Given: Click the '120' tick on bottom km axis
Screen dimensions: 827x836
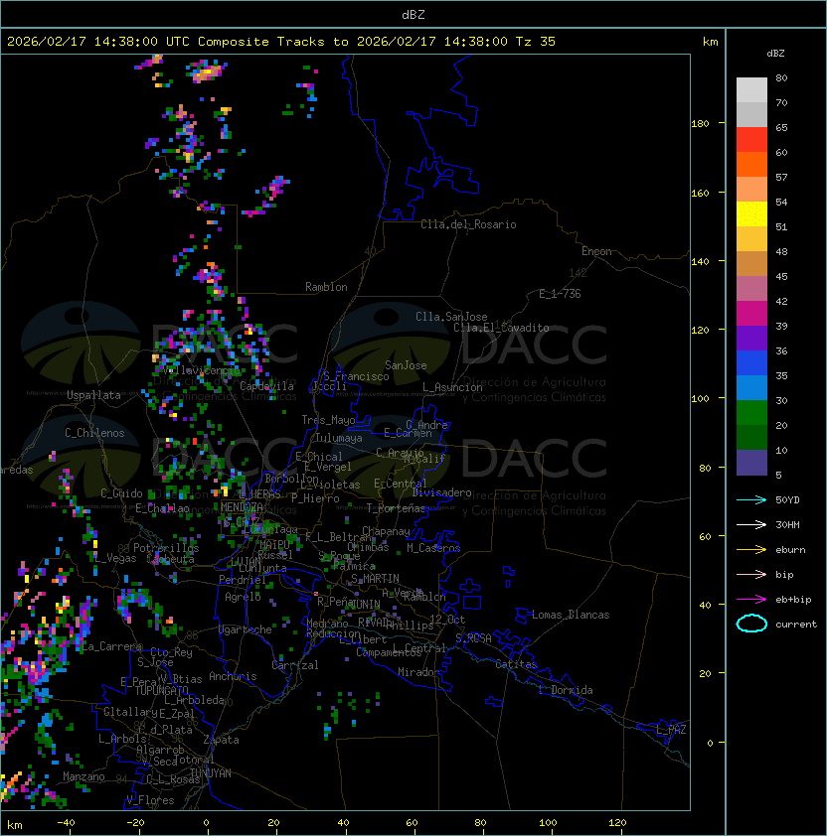Looking at the screenshot, I should pyautogui.click(x=617, y=823).
